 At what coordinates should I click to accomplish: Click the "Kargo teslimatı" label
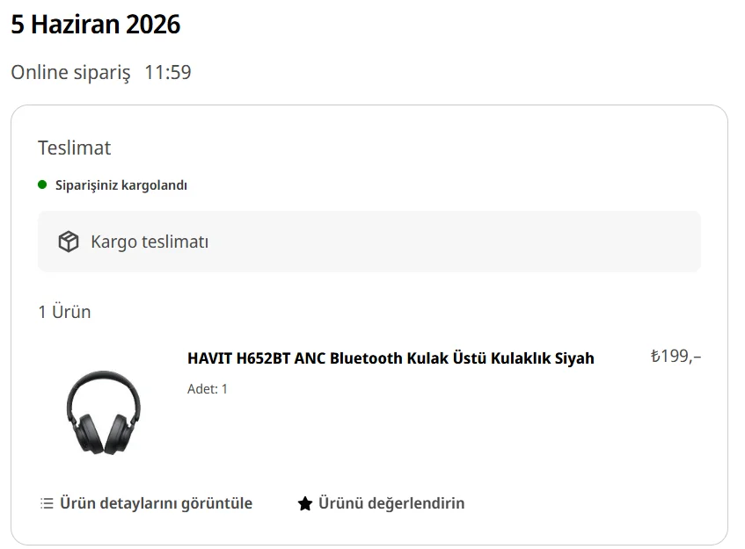click(150, 242)
